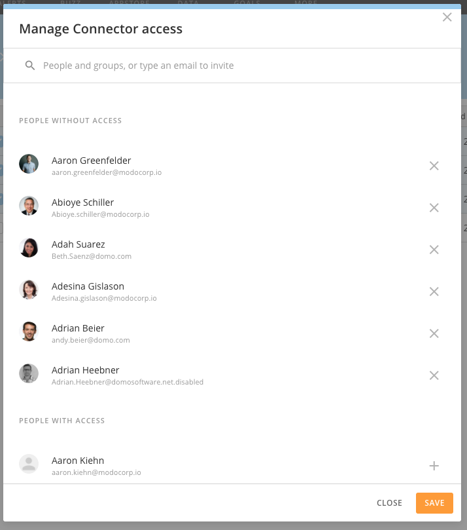
Task: Open the DATA section
Action: [188, 3]
